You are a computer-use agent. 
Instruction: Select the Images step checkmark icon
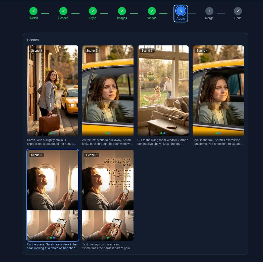[x=122, y=11]
